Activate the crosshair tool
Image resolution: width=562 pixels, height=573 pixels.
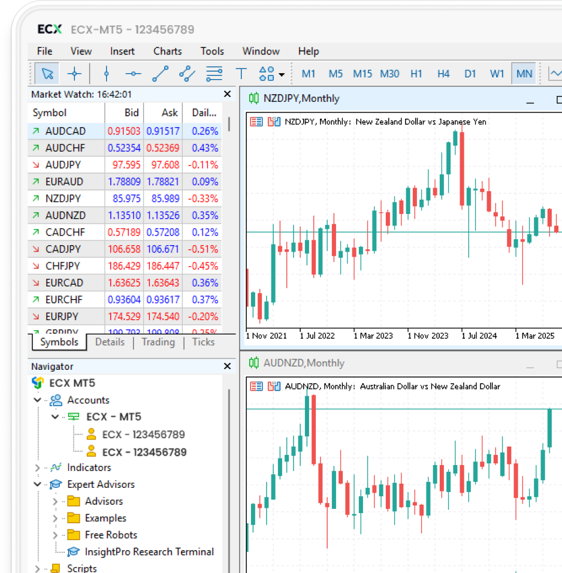click(x=74, y=74)
